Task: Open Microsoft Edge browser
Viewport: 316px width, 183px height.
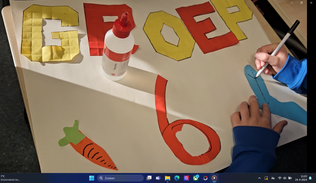Action: coord(177,178)
